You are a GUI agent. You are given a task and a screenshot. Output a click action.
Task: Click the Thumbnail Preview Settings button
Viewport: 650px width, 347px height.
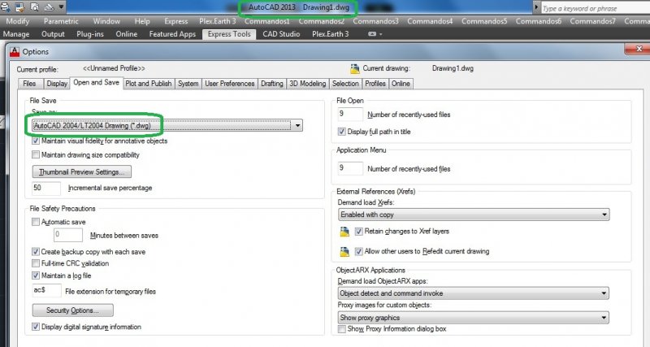[82, 171]
